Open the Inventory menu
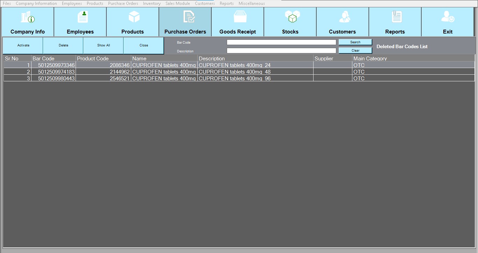Viewport: 478px width, 253px height. click(152, 3)
